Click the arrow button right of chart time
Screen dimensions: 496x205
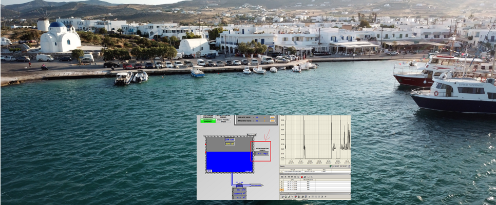[349, 166]
